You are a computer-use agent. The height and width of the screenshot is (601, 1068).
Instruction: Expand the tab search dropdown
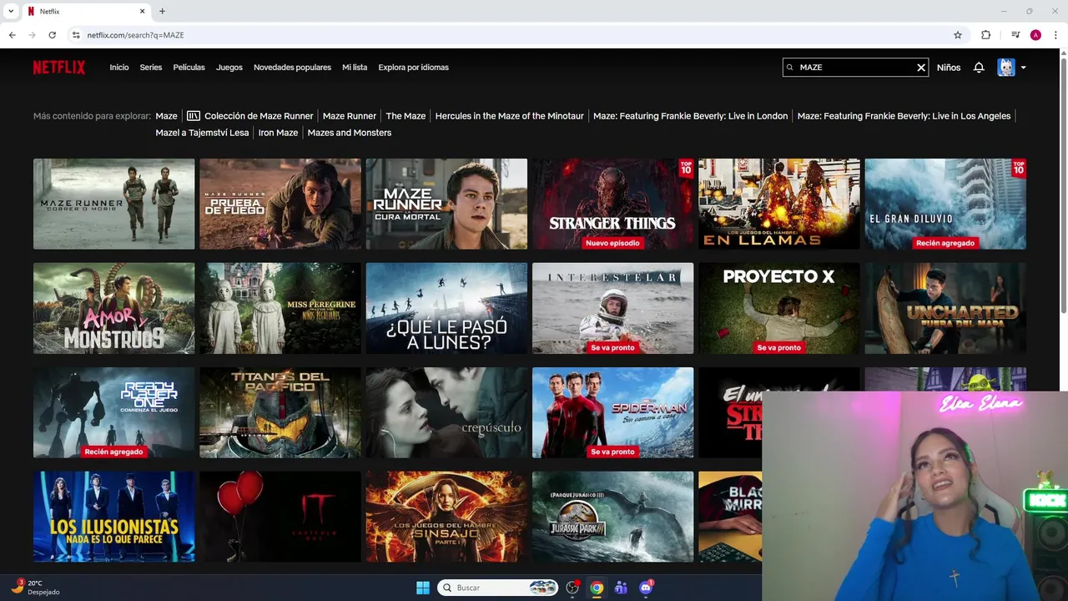[11, 11]
